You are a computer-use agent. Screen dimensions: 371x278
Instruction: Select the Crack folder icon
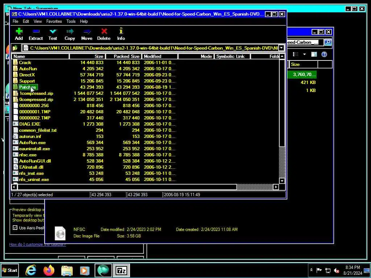coord(16,62)
